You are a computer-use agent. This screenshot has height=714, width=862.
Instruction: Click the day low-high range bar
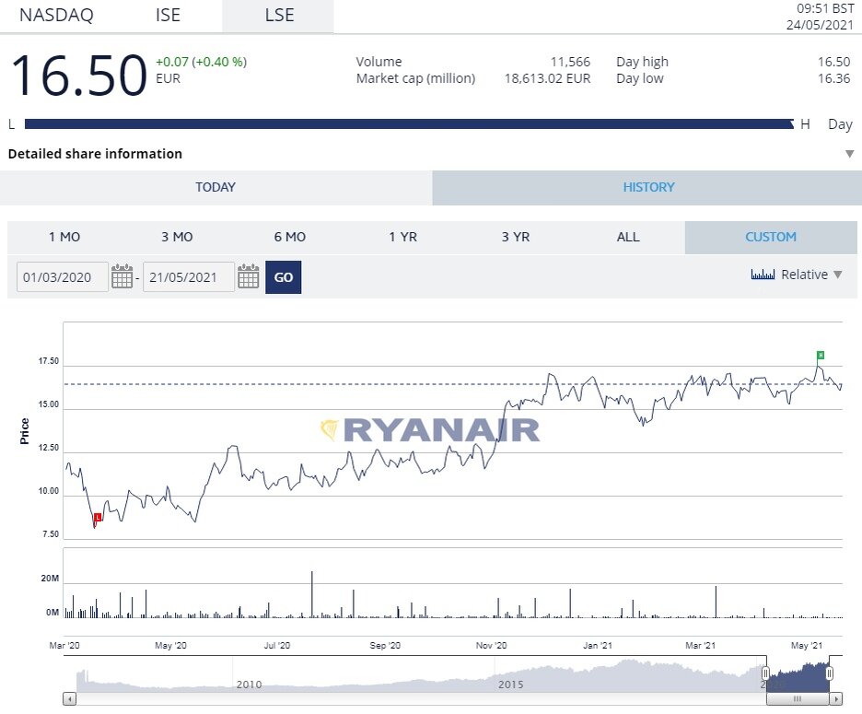tap(409, 124)
